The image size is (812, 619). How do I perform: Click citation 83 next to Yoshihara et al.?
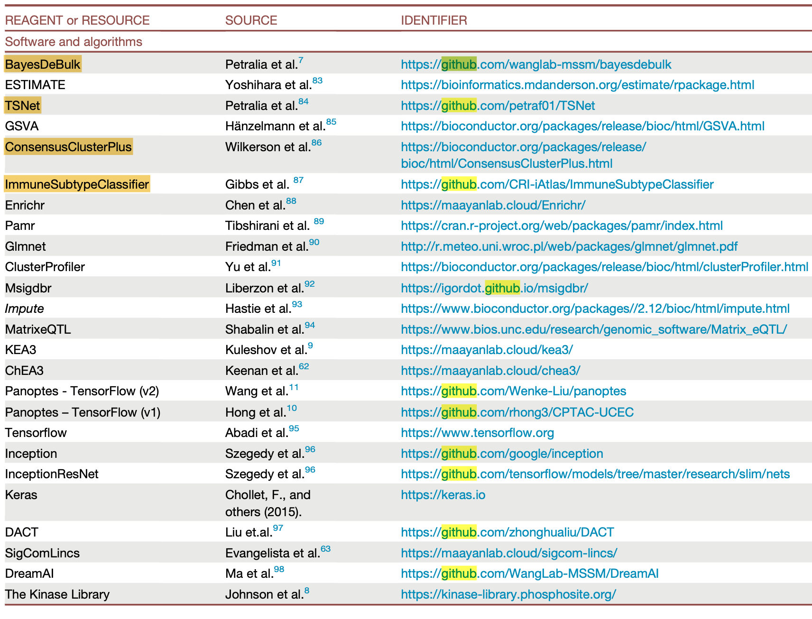click(317, 81)
